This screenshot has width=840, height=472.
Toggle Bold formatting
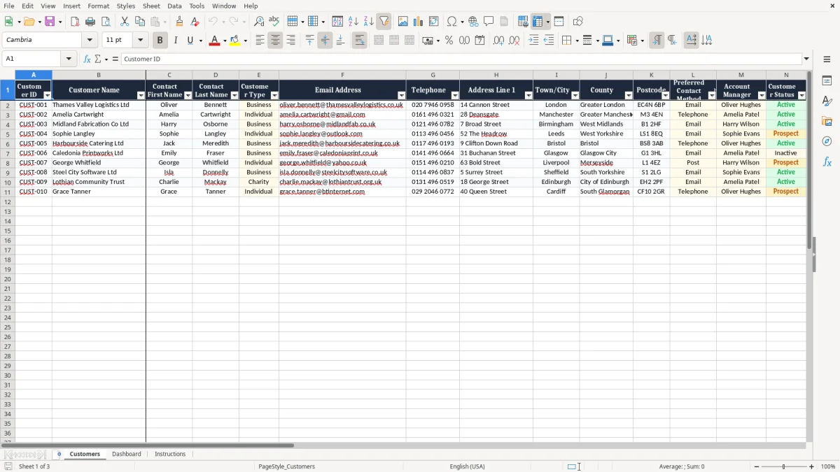160,41
